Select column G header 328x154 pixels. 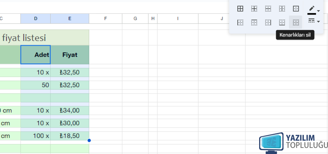(x=135, y=18)
